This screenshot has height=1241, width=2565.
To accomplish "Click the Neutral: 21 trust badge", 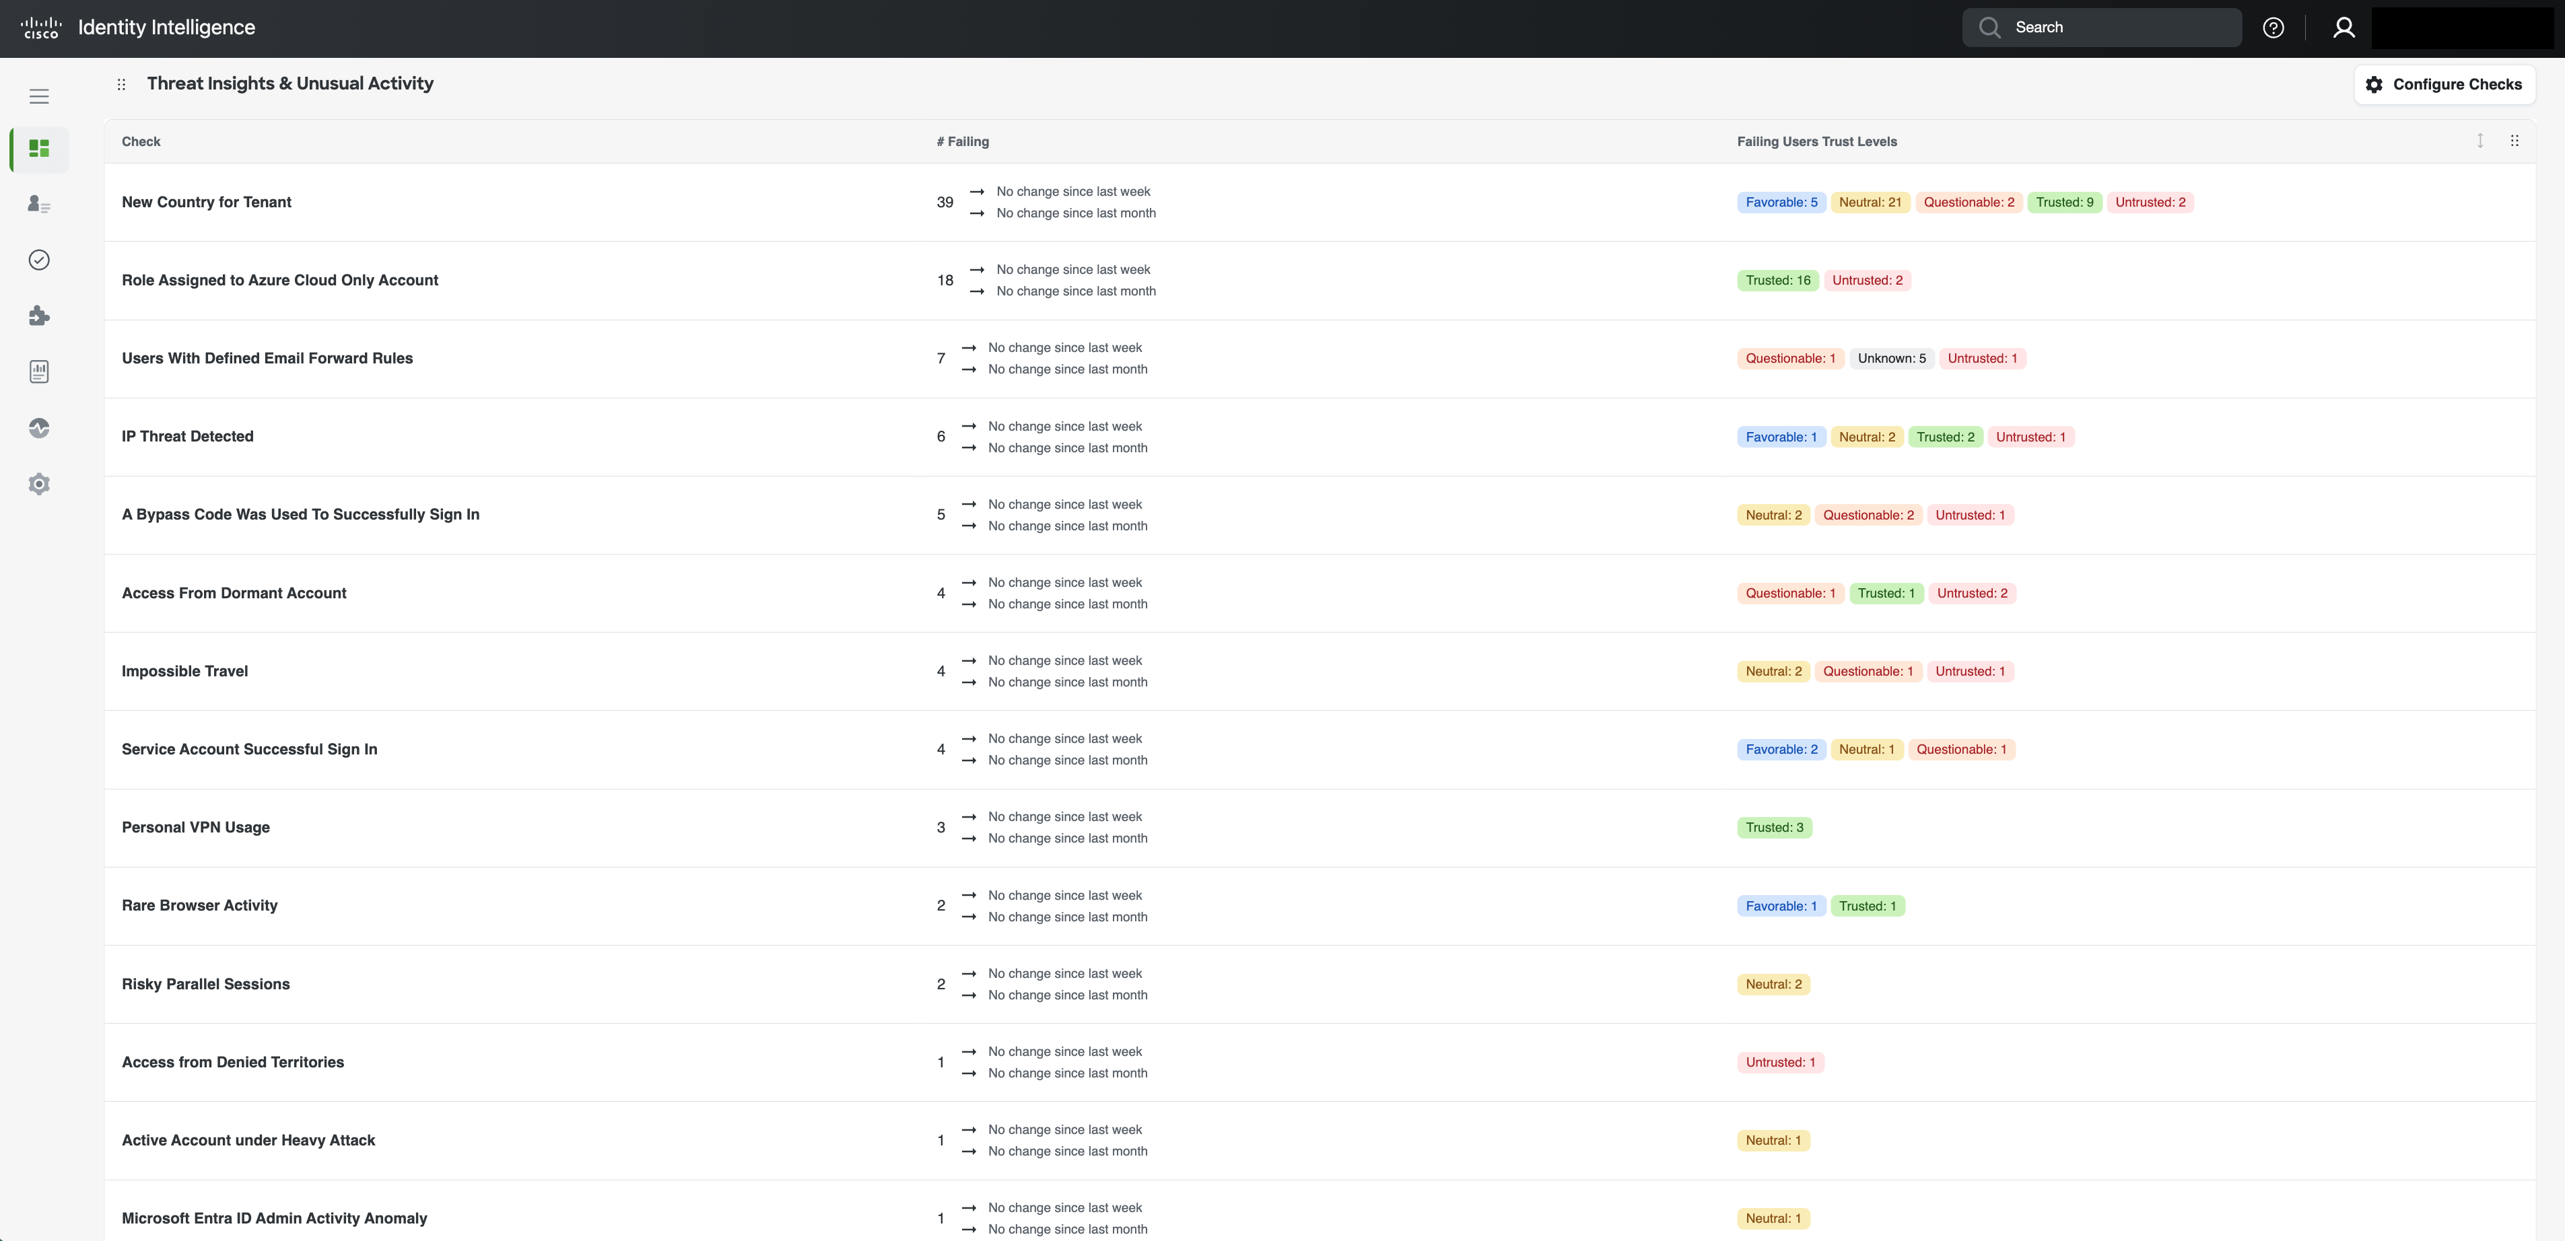I will pyautogui.click(x=1869, y=203).
